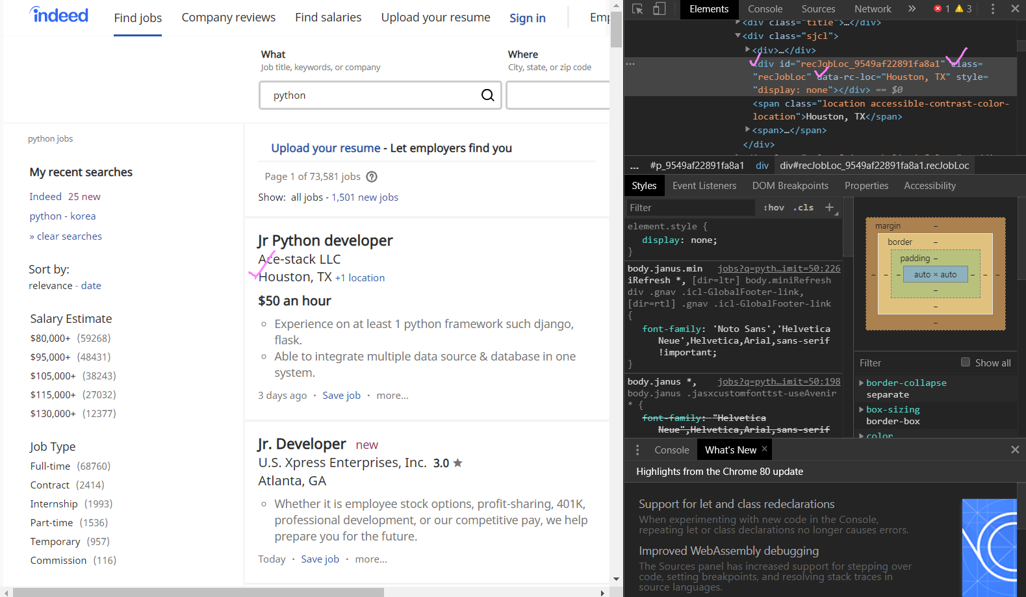
Task: Show more DevTools tabs with chevron
Action: 912,8
